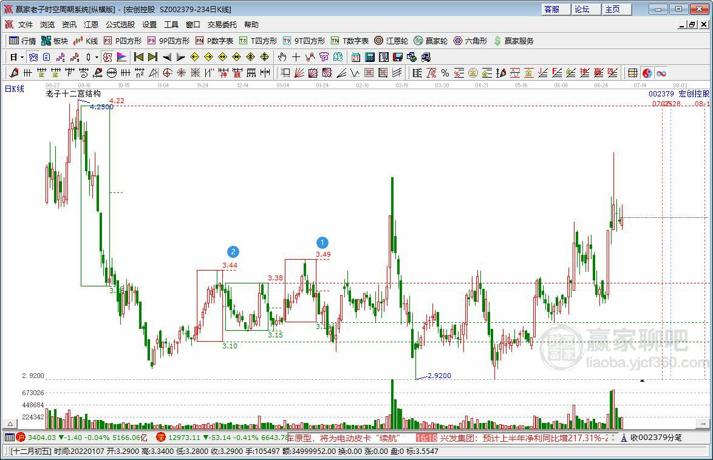
Task: Toggle the pink-green flag chart icon
Action: click(x=121, y=57)
